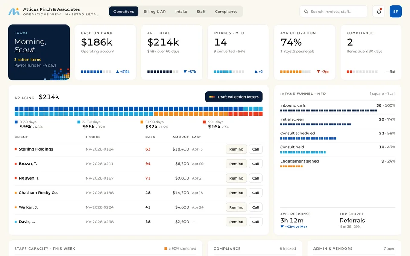Click invoice number INV-2026-0184

coord(99,149)
